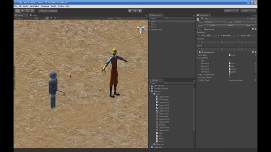
Task: Click the Model Select button
Action: [213, 25]
